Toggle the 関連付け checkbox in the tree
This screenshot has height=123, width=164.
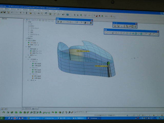(26, 38)
